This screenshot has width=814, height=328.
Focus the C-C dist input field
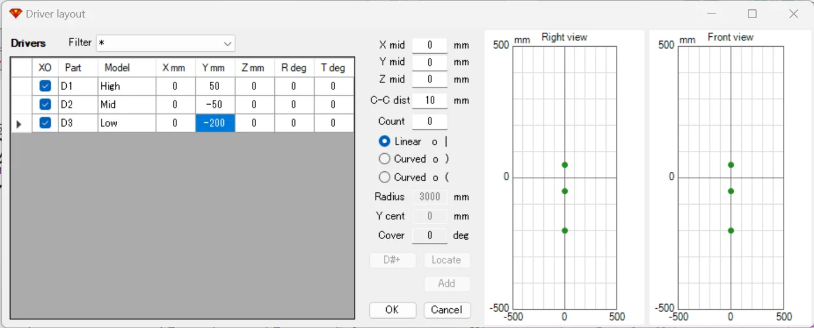click(430, 101)
